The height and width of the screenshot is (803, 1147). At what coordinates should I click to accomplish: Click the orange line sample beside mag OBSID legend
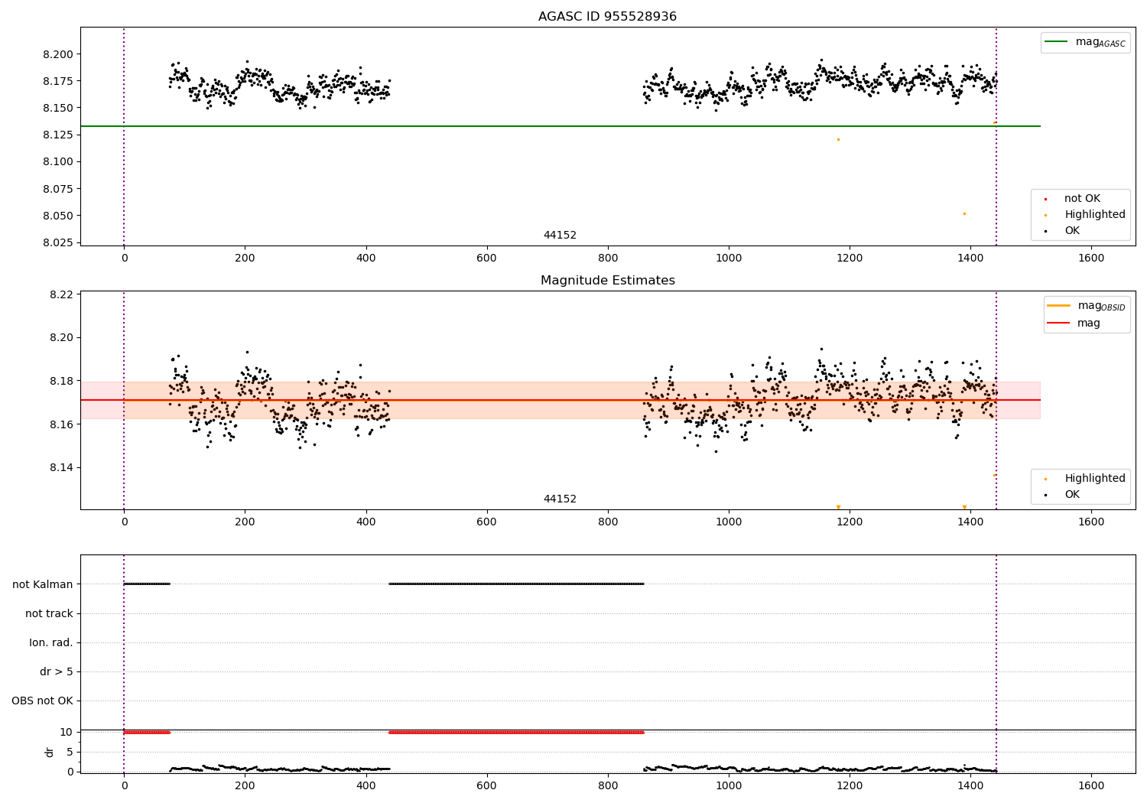pos(1059,306)
